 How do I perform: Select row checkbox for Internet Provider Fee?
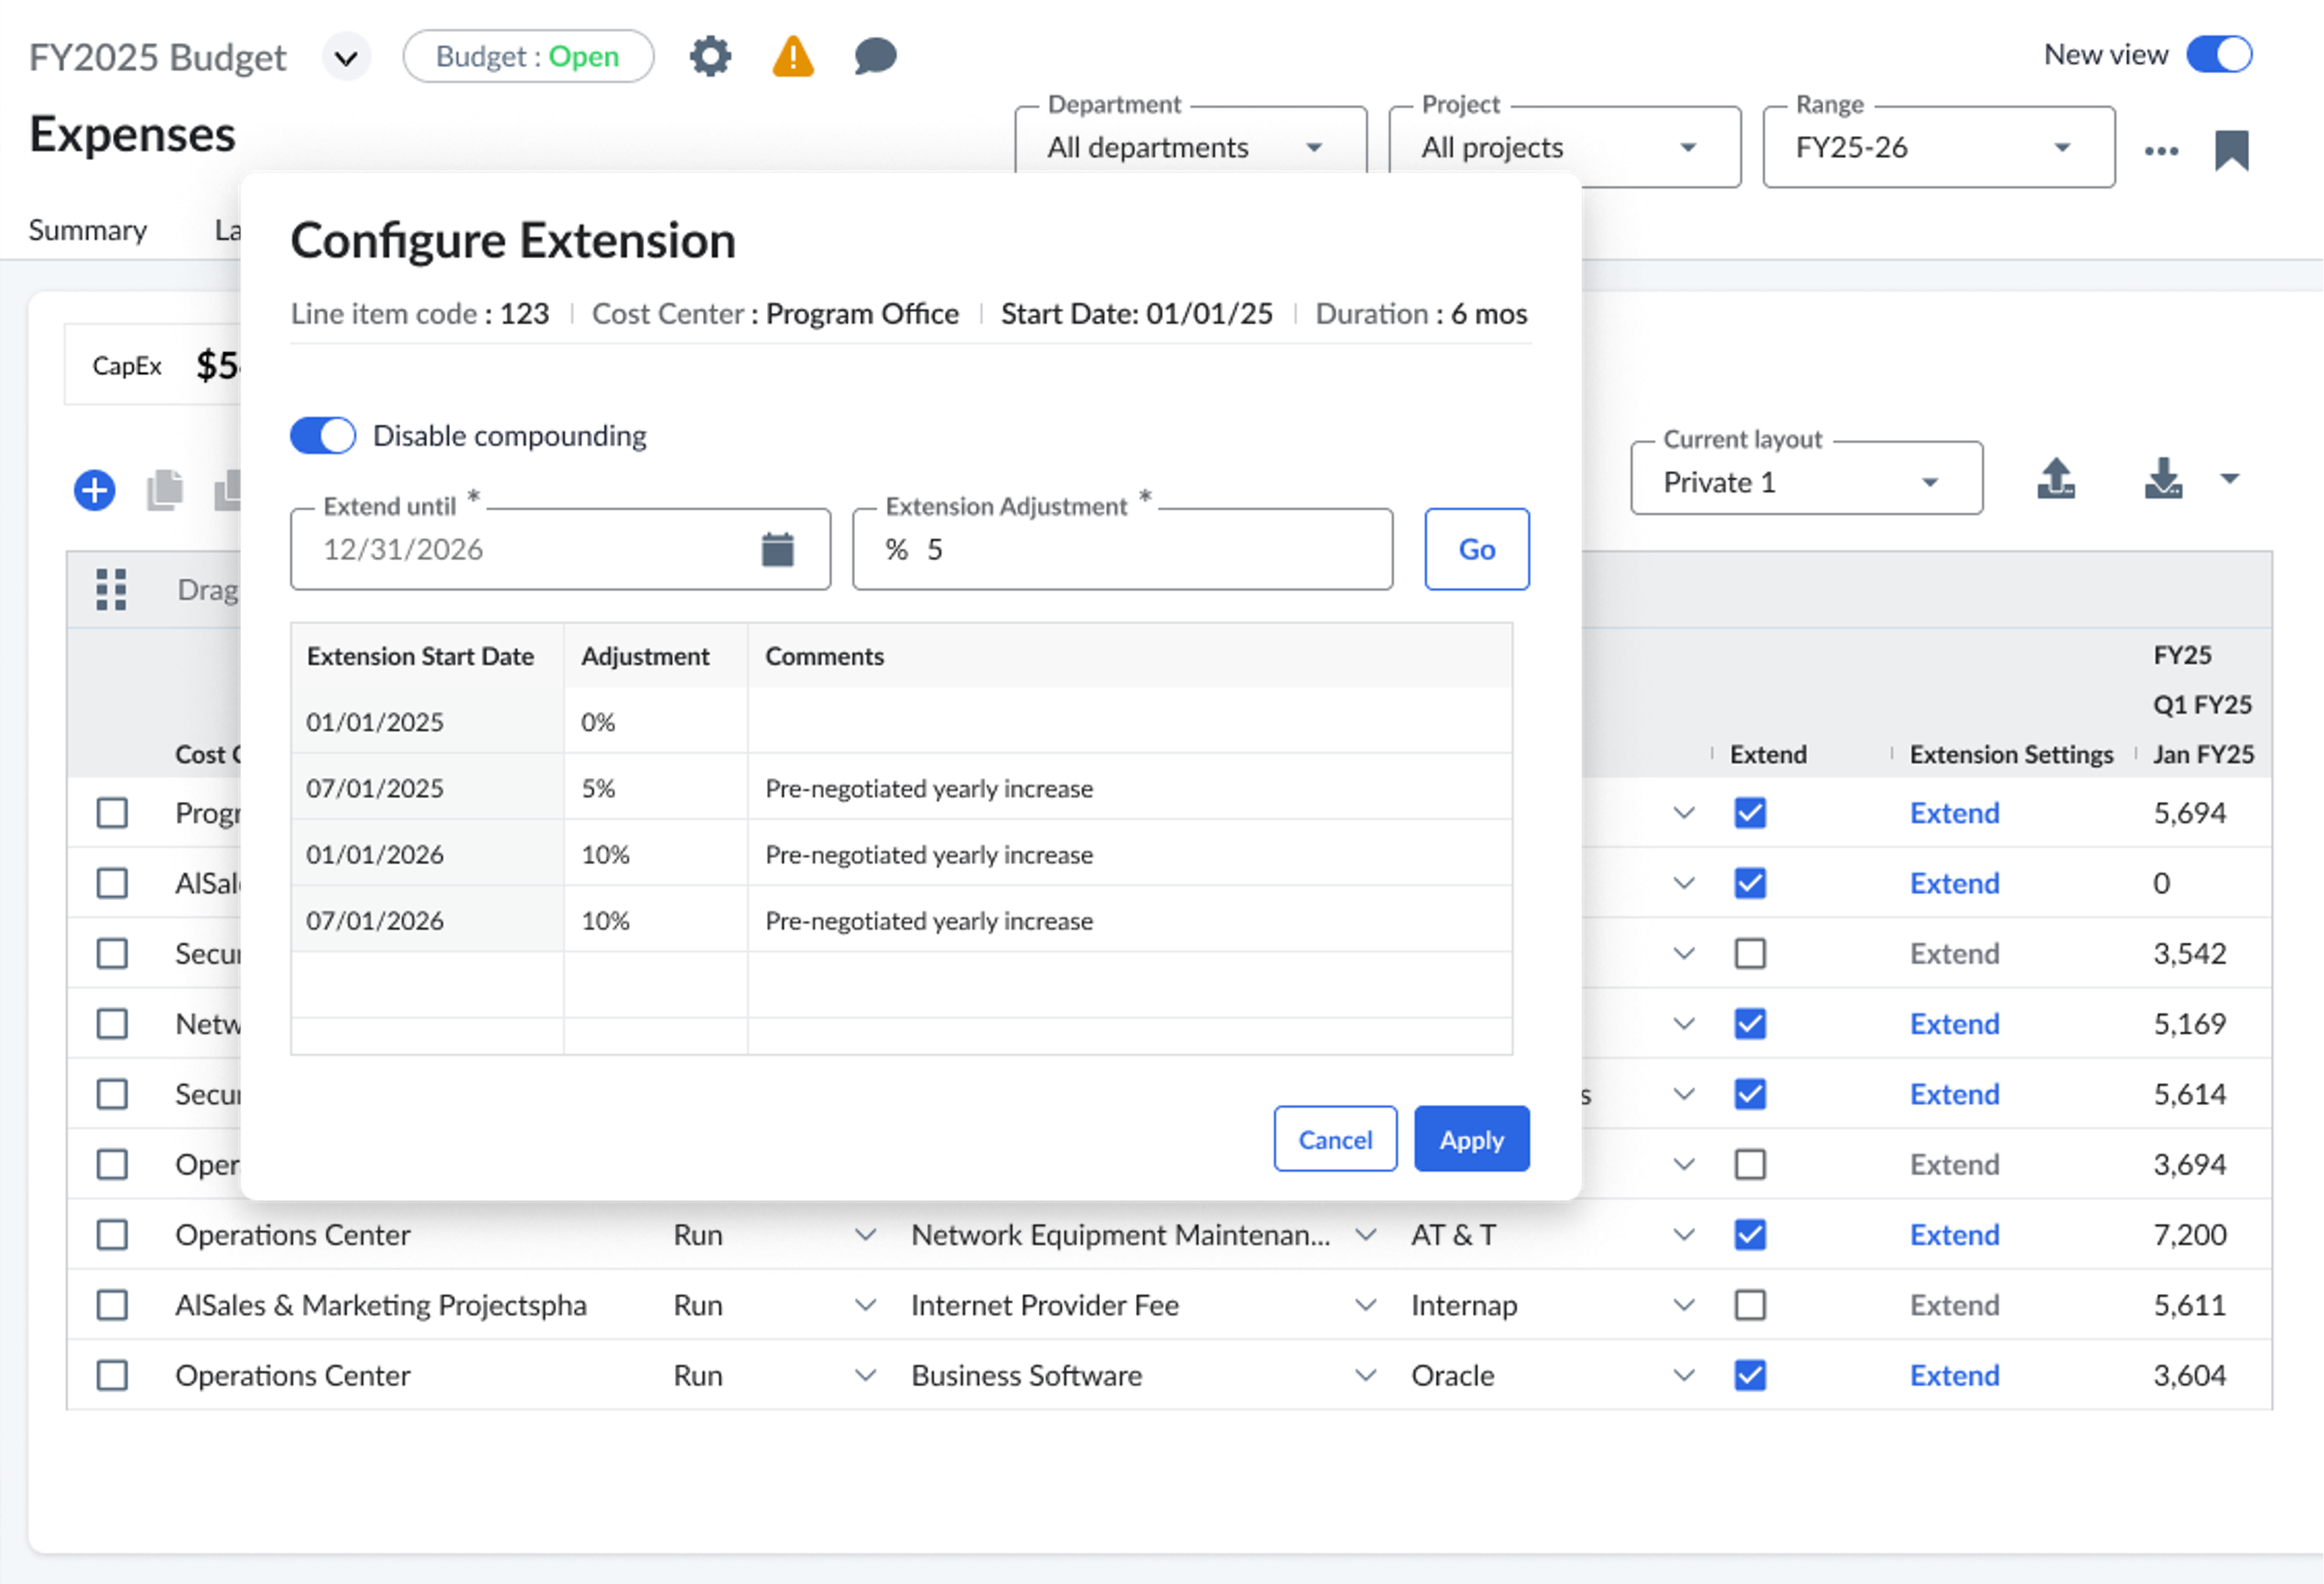coord(112,1305)
